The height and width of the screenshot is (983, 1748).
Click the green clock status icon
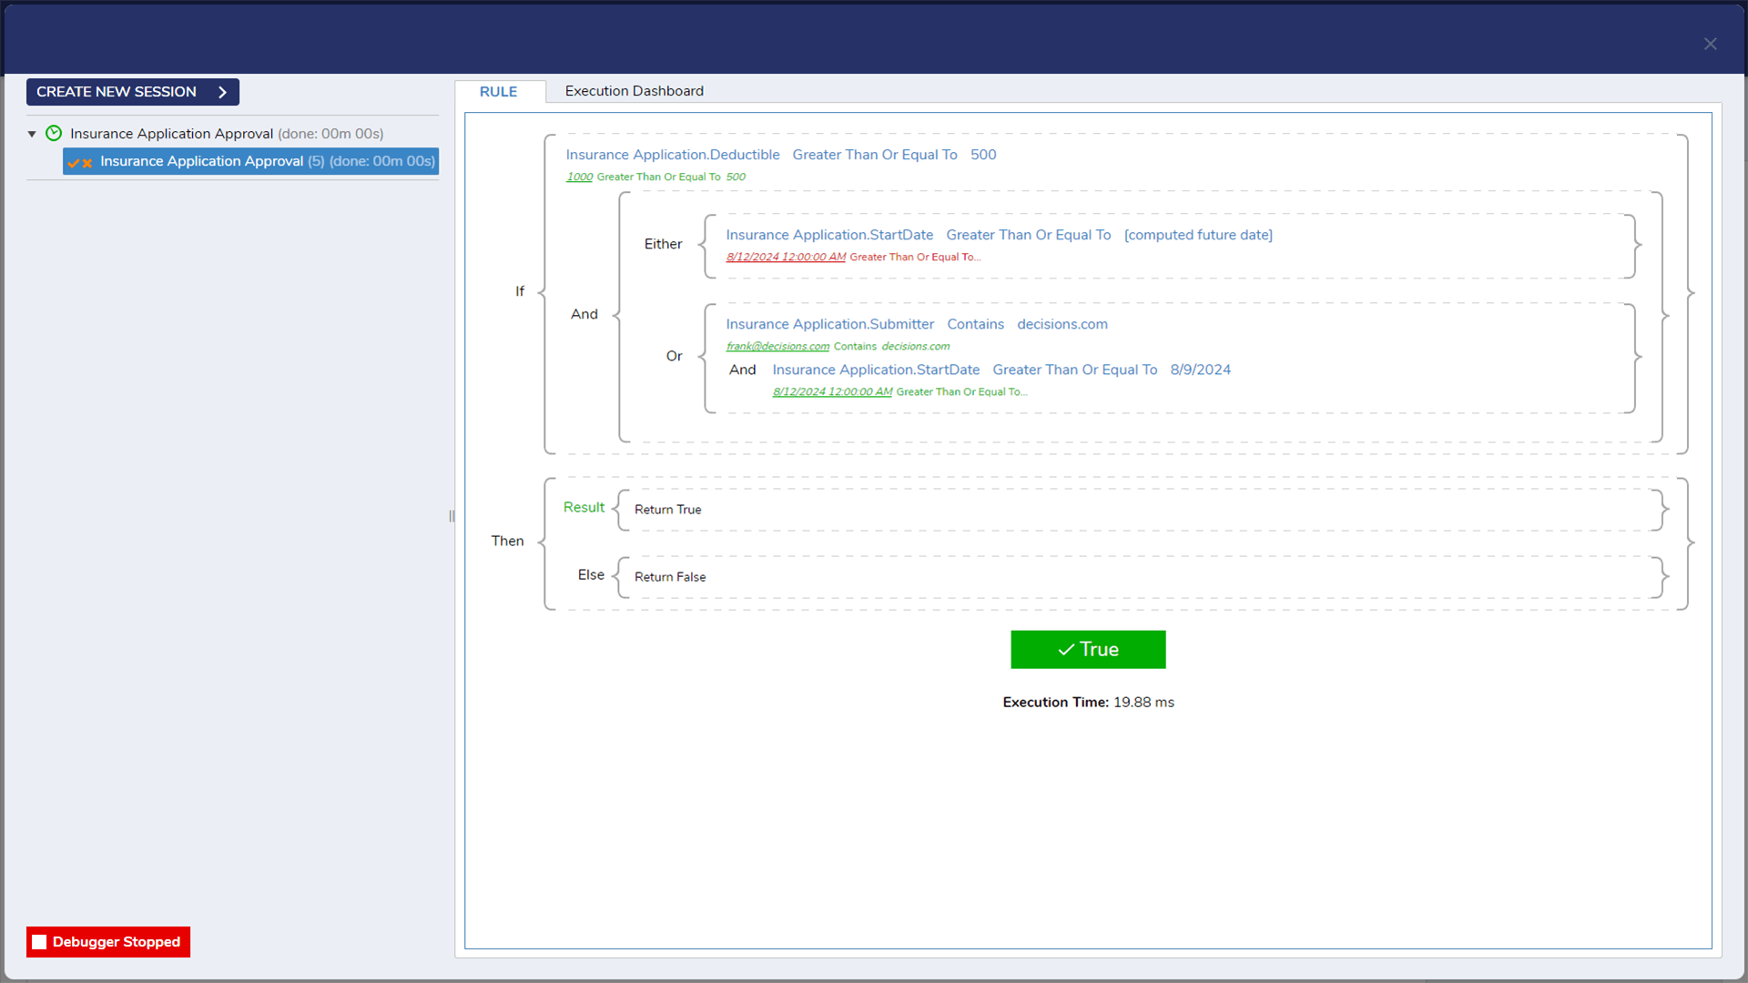pos(54,134)
